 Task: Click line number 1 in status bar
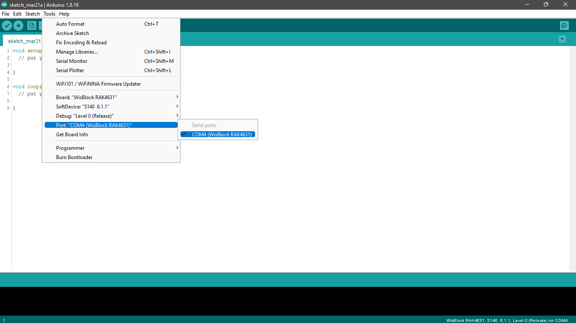(4, 321)
